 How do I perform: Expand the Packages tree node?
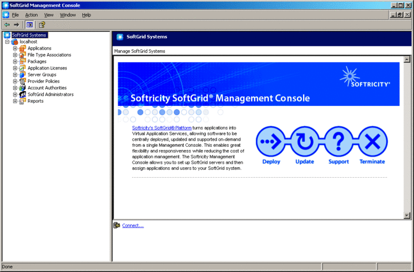(x=15, y=62)
